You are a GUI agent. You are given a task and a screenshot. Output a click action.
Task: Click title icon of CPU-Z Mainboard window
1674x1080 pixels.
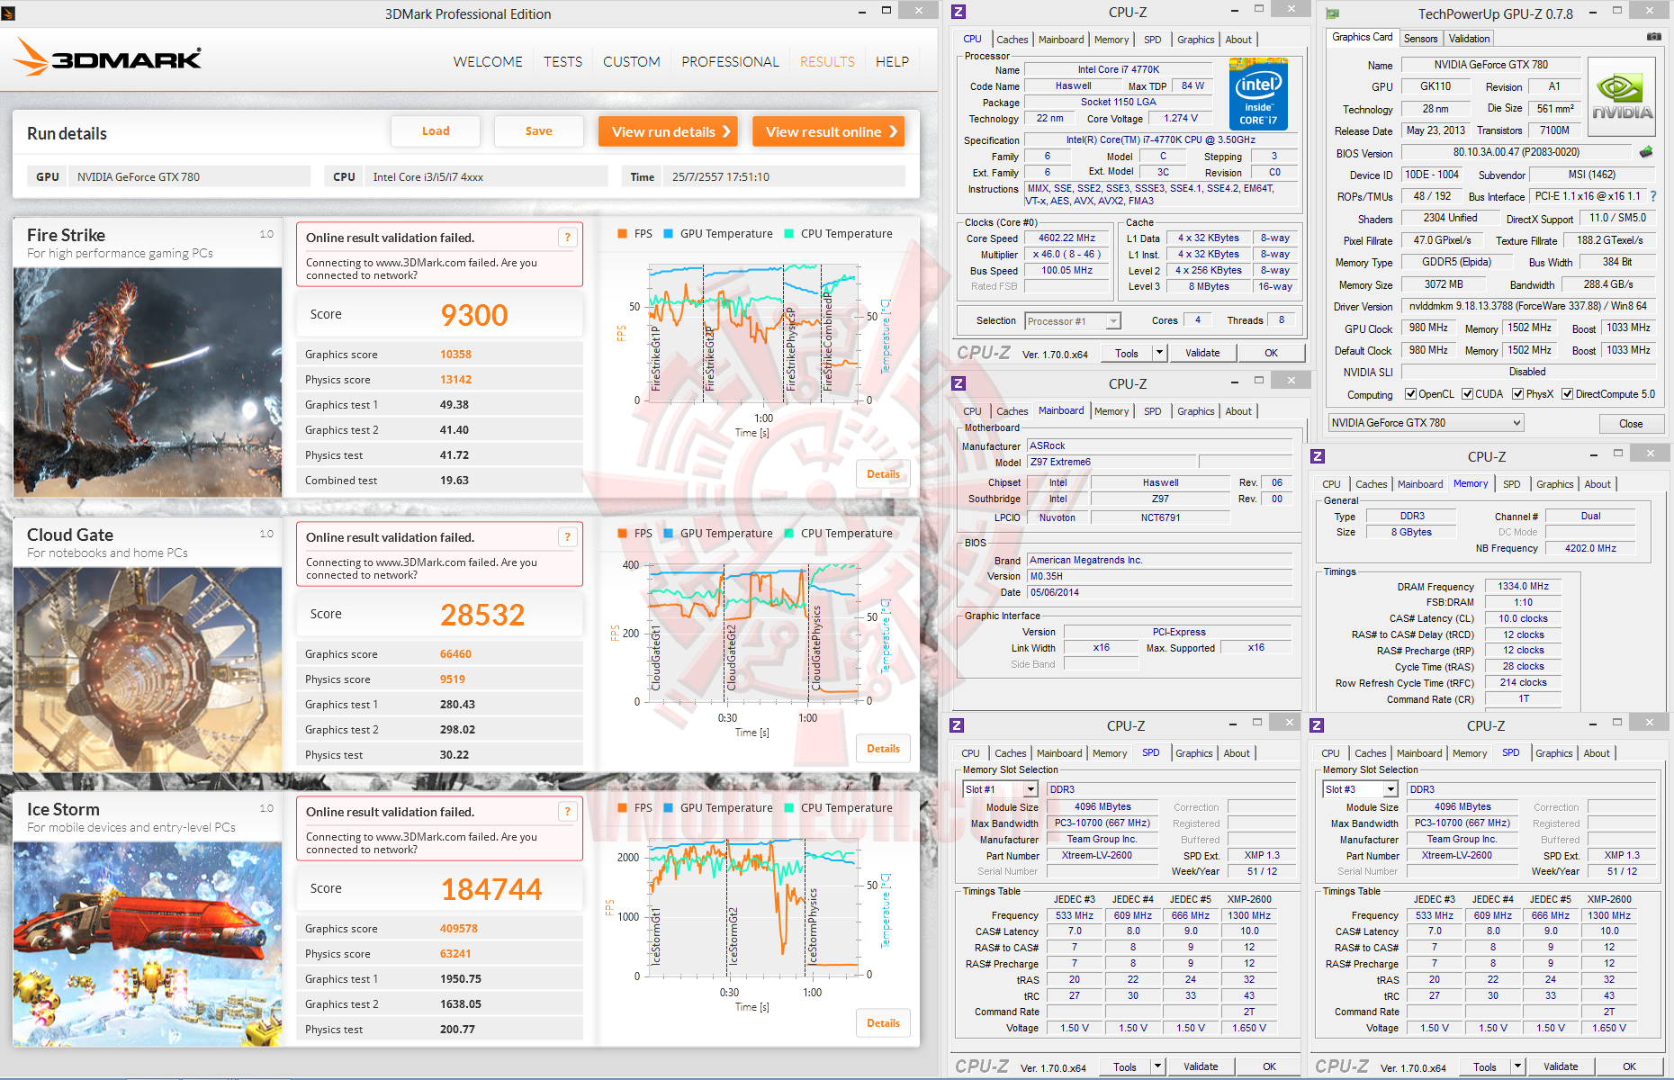tap(958, 383)
